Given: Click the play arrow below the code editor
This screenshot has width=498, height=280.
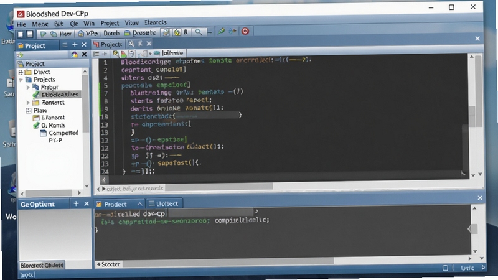Looking at the screenshot, I should [x=103, y=189].
